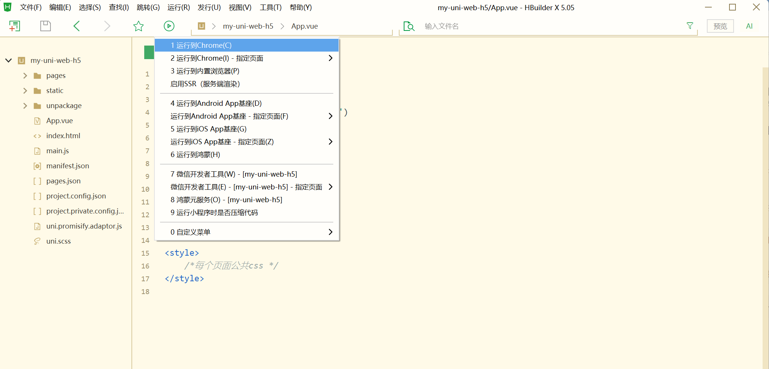Select 运行到内置浏览器(P)
Image resolution: width=769 pixels, height=369 pixels.
[247, 71]
